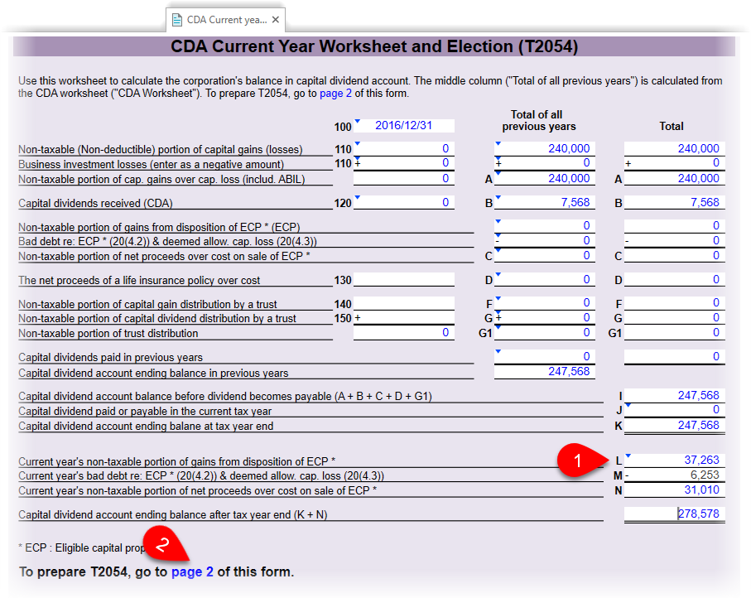Edit field J capital dividend paid or payable

(674, 410)
